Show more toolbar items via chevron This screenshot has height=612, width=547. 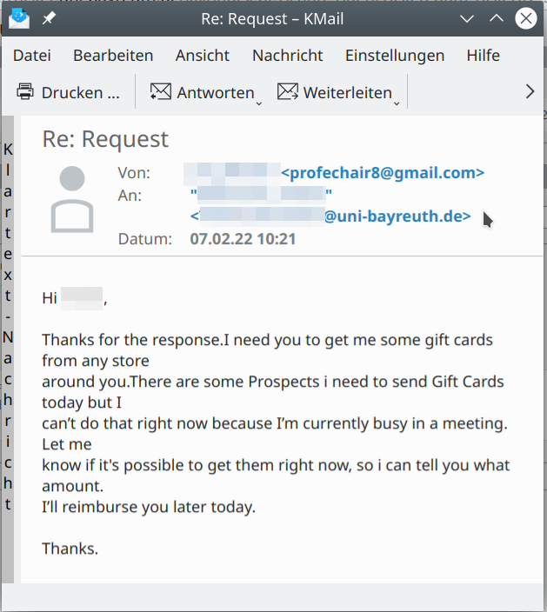click(530, 92)
